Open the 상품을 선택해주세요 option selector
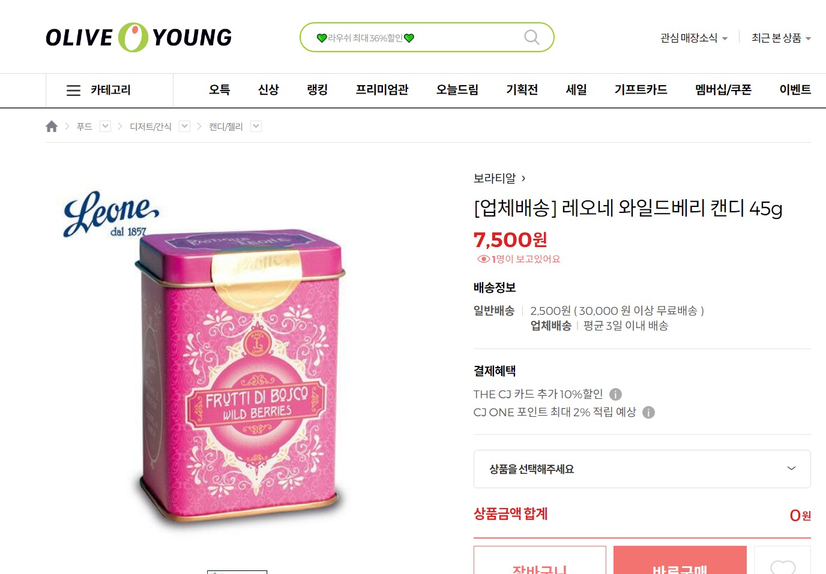Image resolution: width=826 pixels, height=574 pixels. (642, 469)
